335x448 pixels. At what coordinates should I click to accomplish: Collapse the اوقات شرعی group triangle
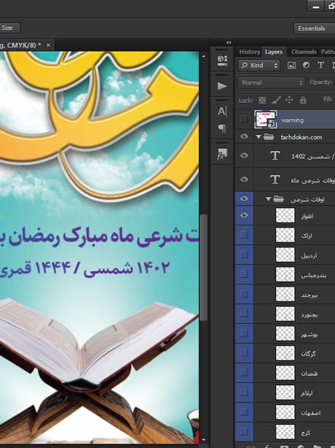point(268,199)
